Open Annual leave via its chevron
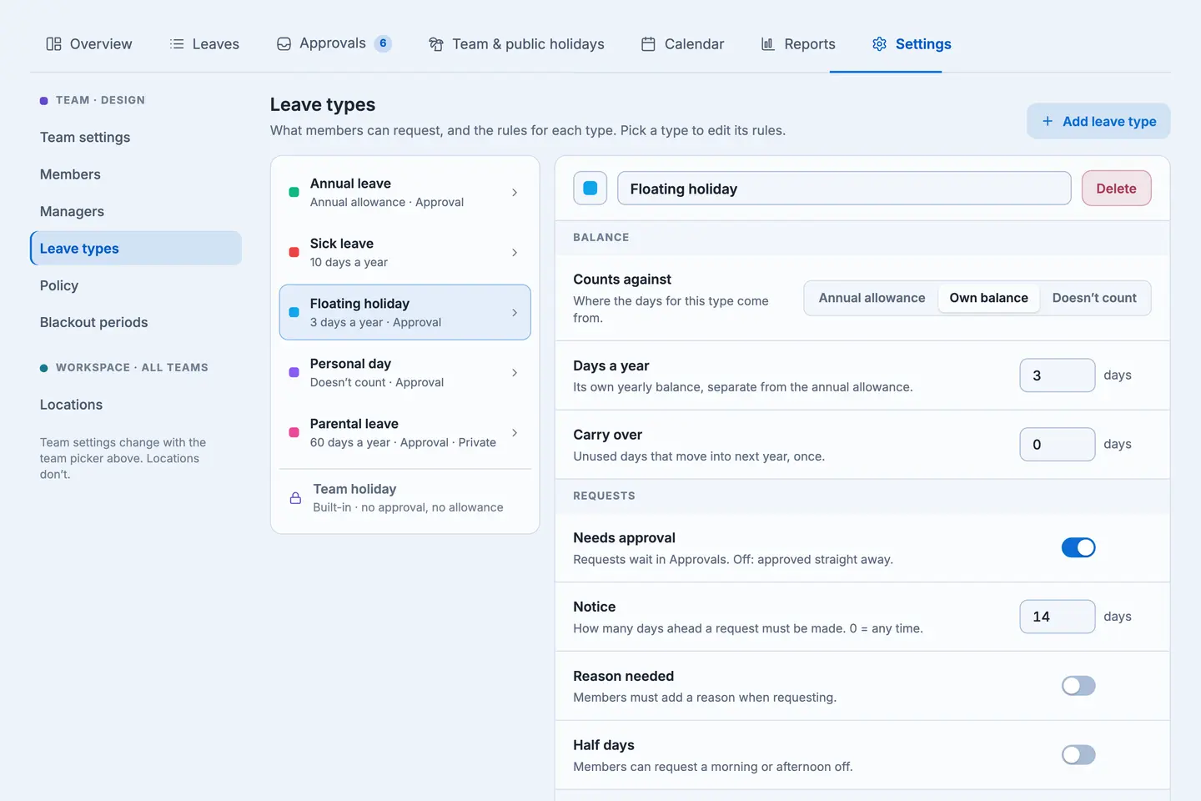The height and width of the screenshot is (801, 1201). tap(515, 193)
